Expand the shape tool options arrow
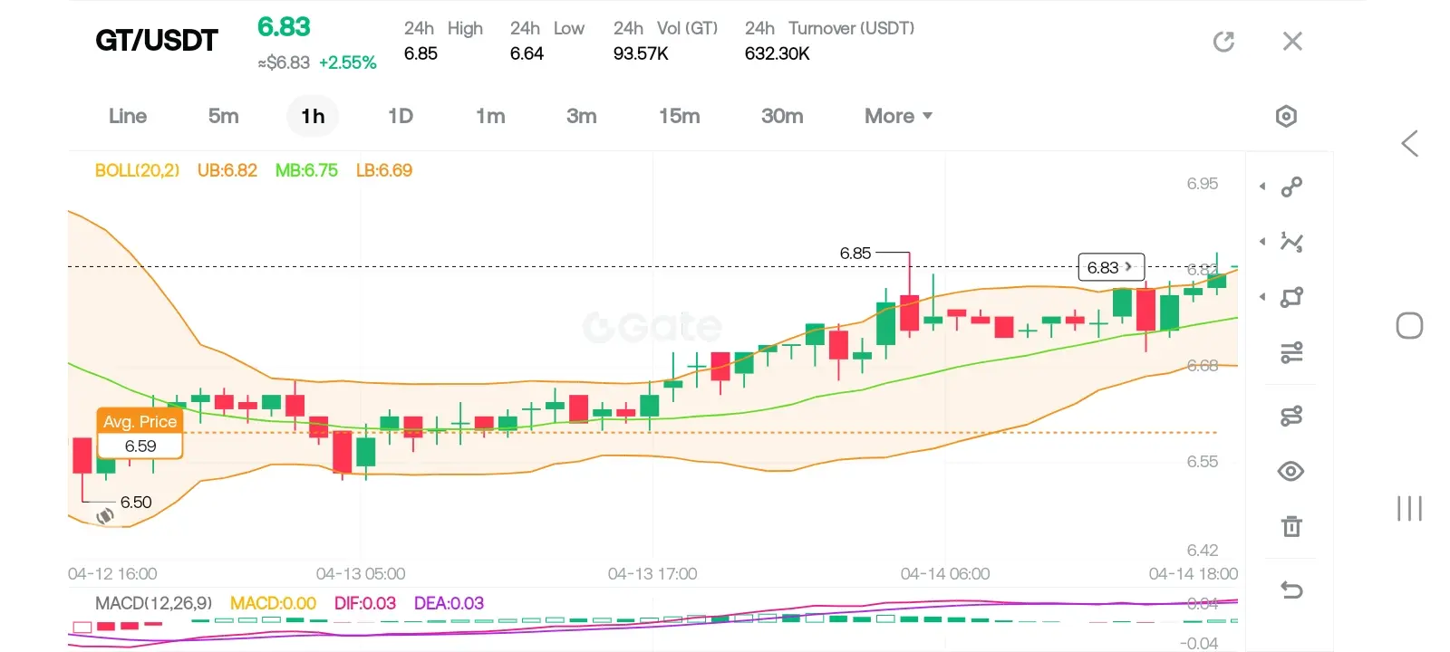The width and height of the screenshot is (1450, 652). coord(1262,297)
